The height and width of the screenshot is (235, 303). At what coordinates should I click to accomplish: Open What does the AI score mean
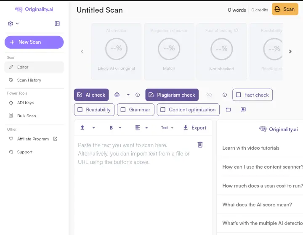257,204
